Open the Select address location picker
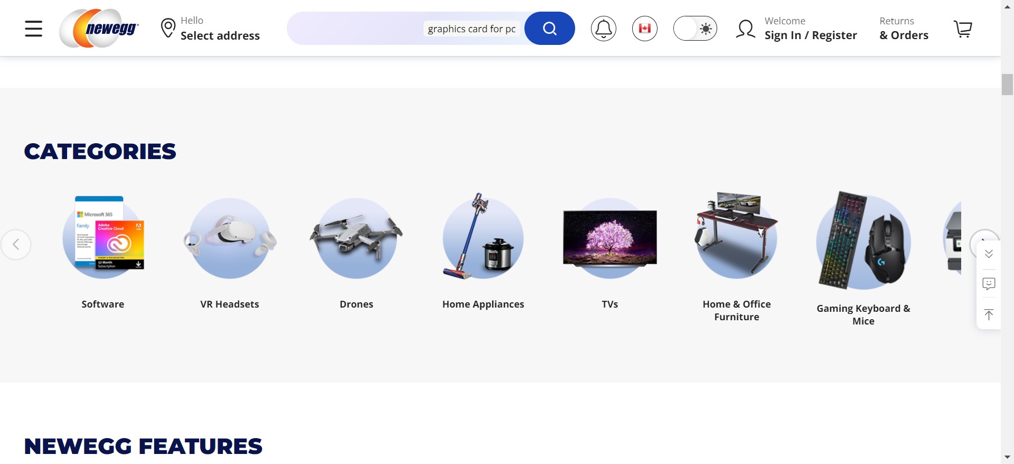 tap(210, 29)
